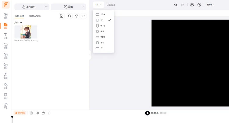Click the undo arrow icon

pos(175,5)
